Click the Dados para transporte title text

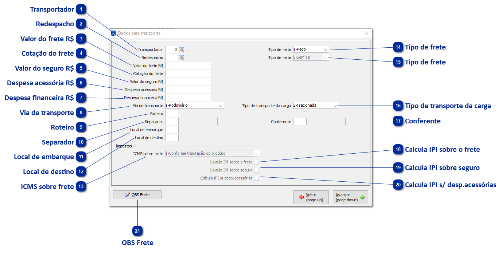point(139,33)
